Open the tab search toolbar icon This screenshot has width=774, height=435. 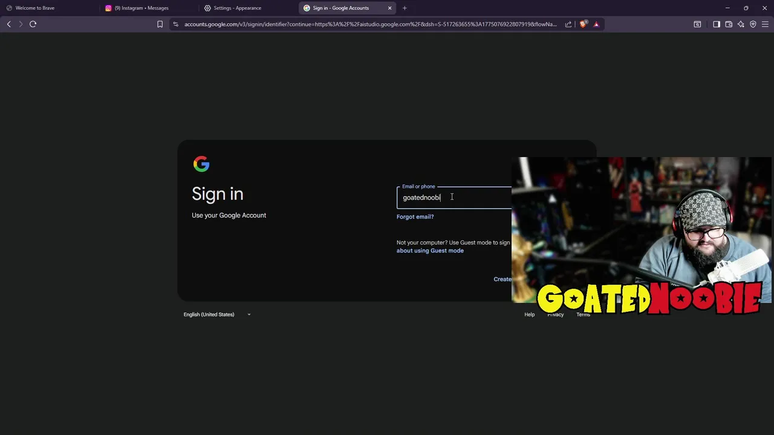pos(697,24)
